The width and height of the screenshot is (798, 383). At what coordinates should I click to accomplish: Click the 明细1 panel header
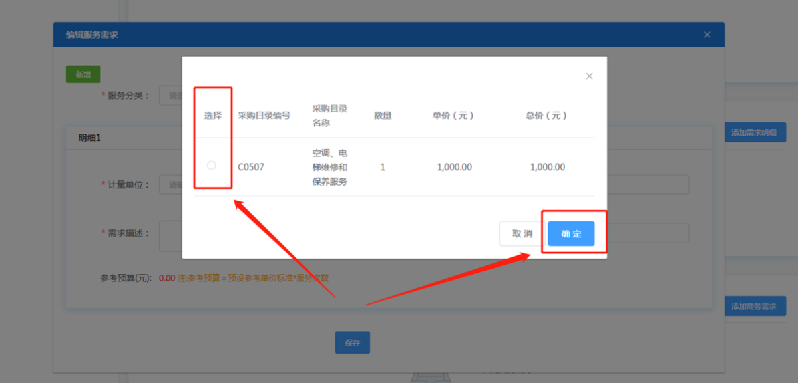coord(90,138)
